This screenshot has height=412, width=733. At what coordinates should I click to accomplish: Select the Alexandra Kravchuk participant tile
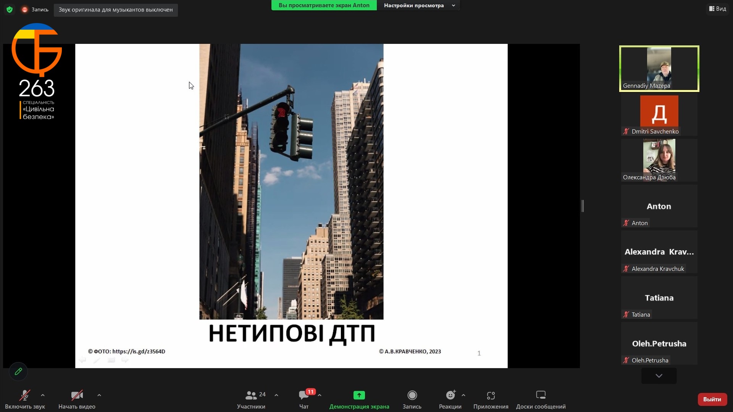click(x=659, y=252)
